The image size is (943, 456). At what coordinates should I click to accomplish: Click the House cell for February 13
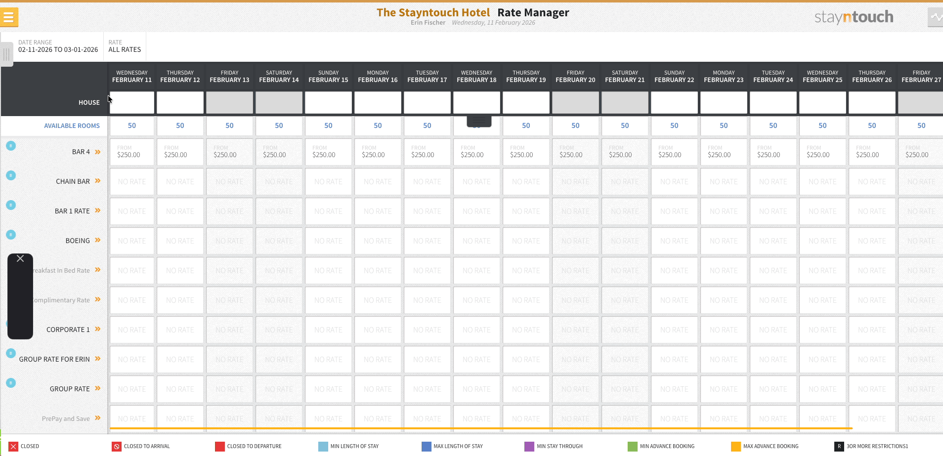[229, 102]
